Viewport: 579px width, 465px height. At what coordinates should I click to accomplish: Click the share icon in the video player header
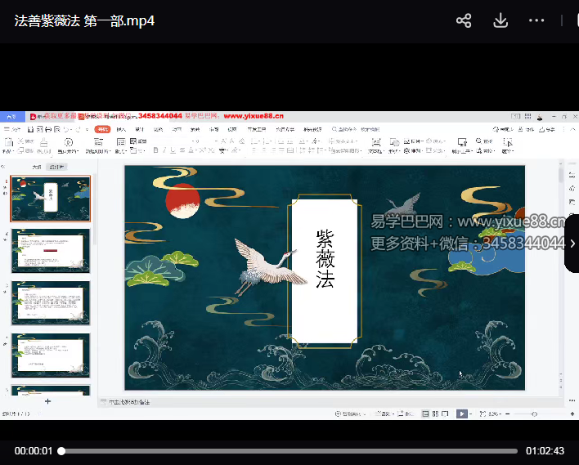tap(464, 20)
